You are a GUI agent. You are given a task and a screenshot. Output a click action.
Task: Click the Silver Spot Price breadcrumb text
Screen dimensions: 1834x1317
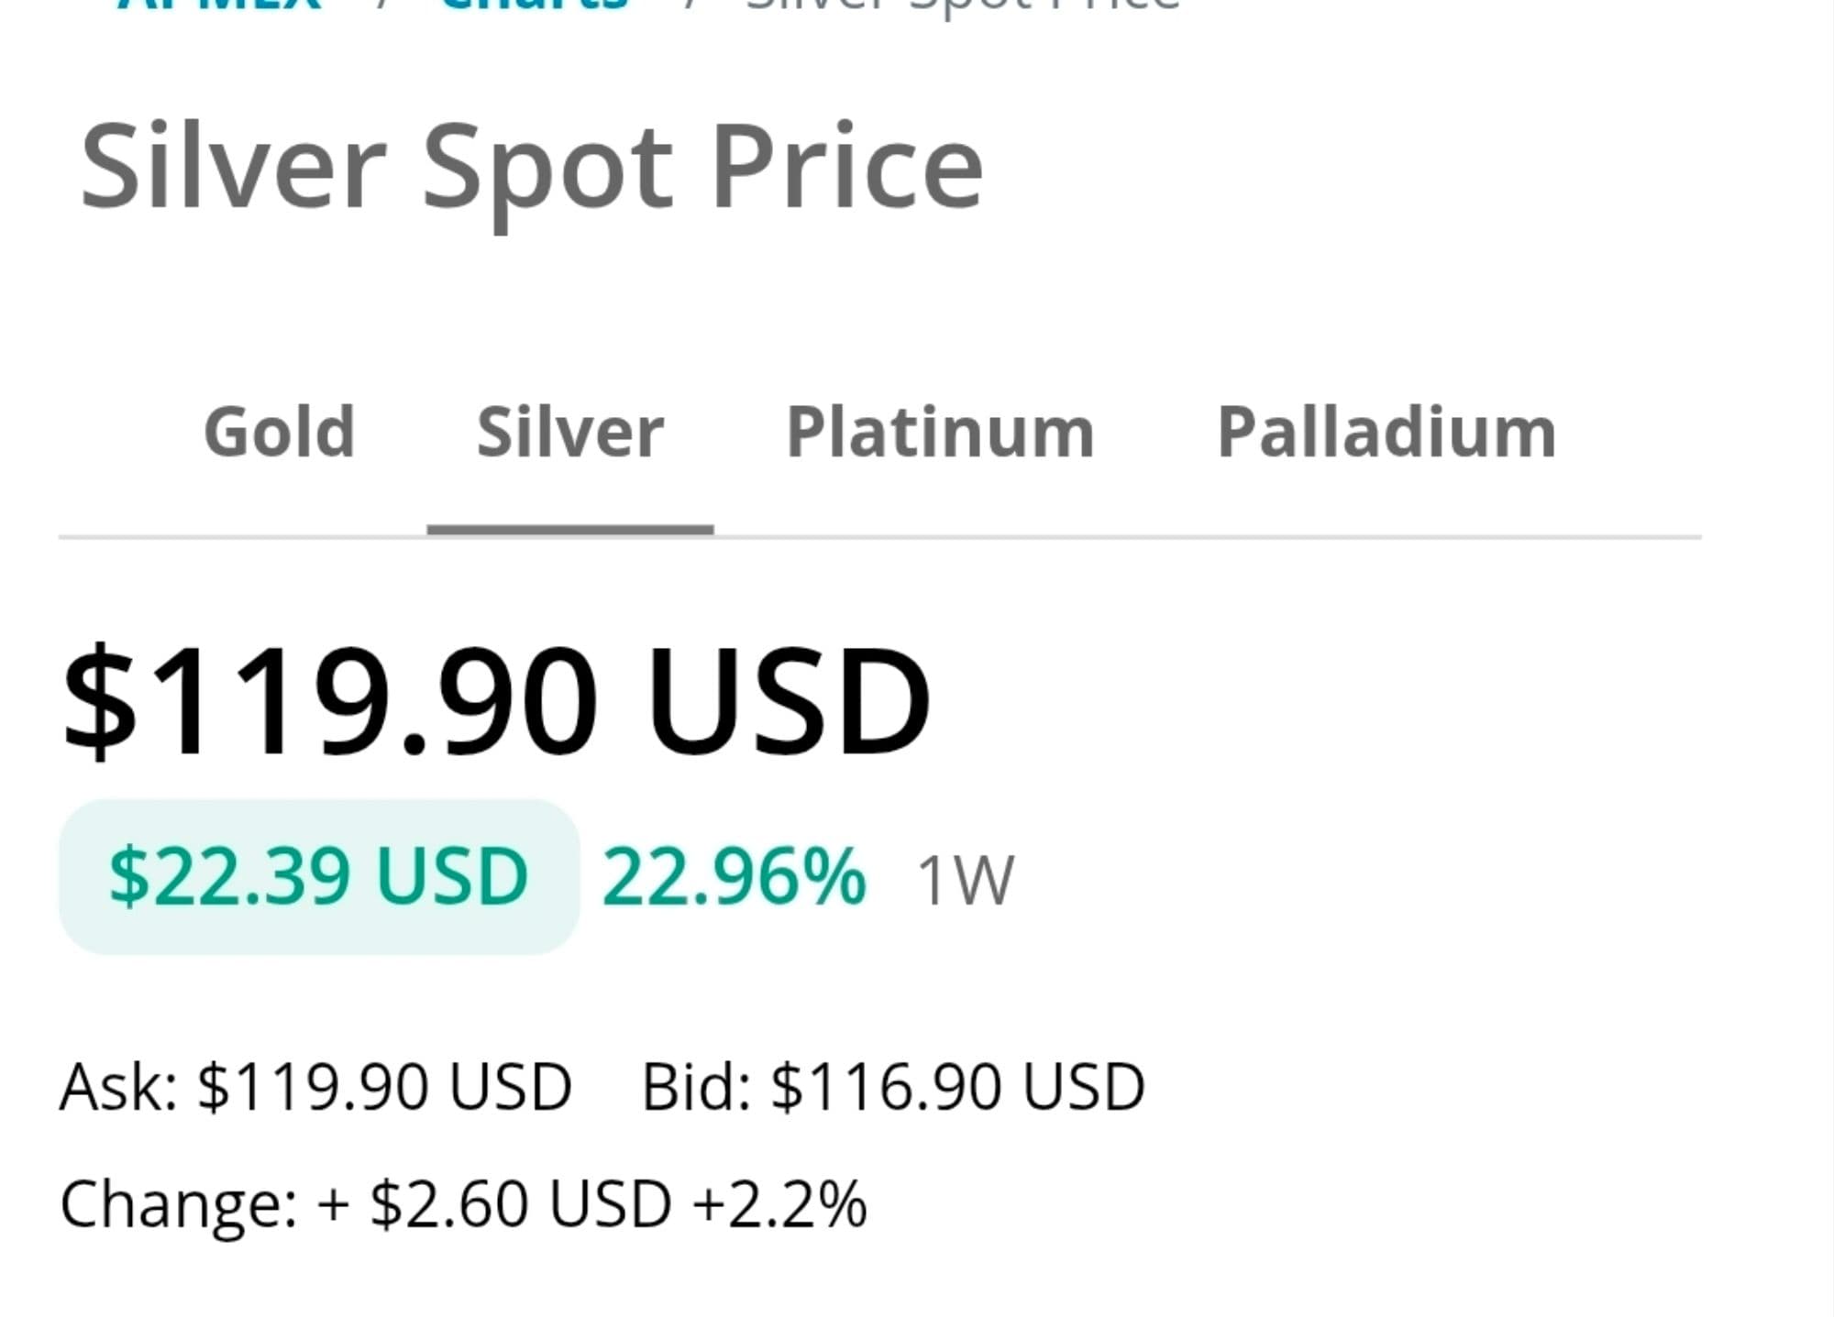coord(963,5)
